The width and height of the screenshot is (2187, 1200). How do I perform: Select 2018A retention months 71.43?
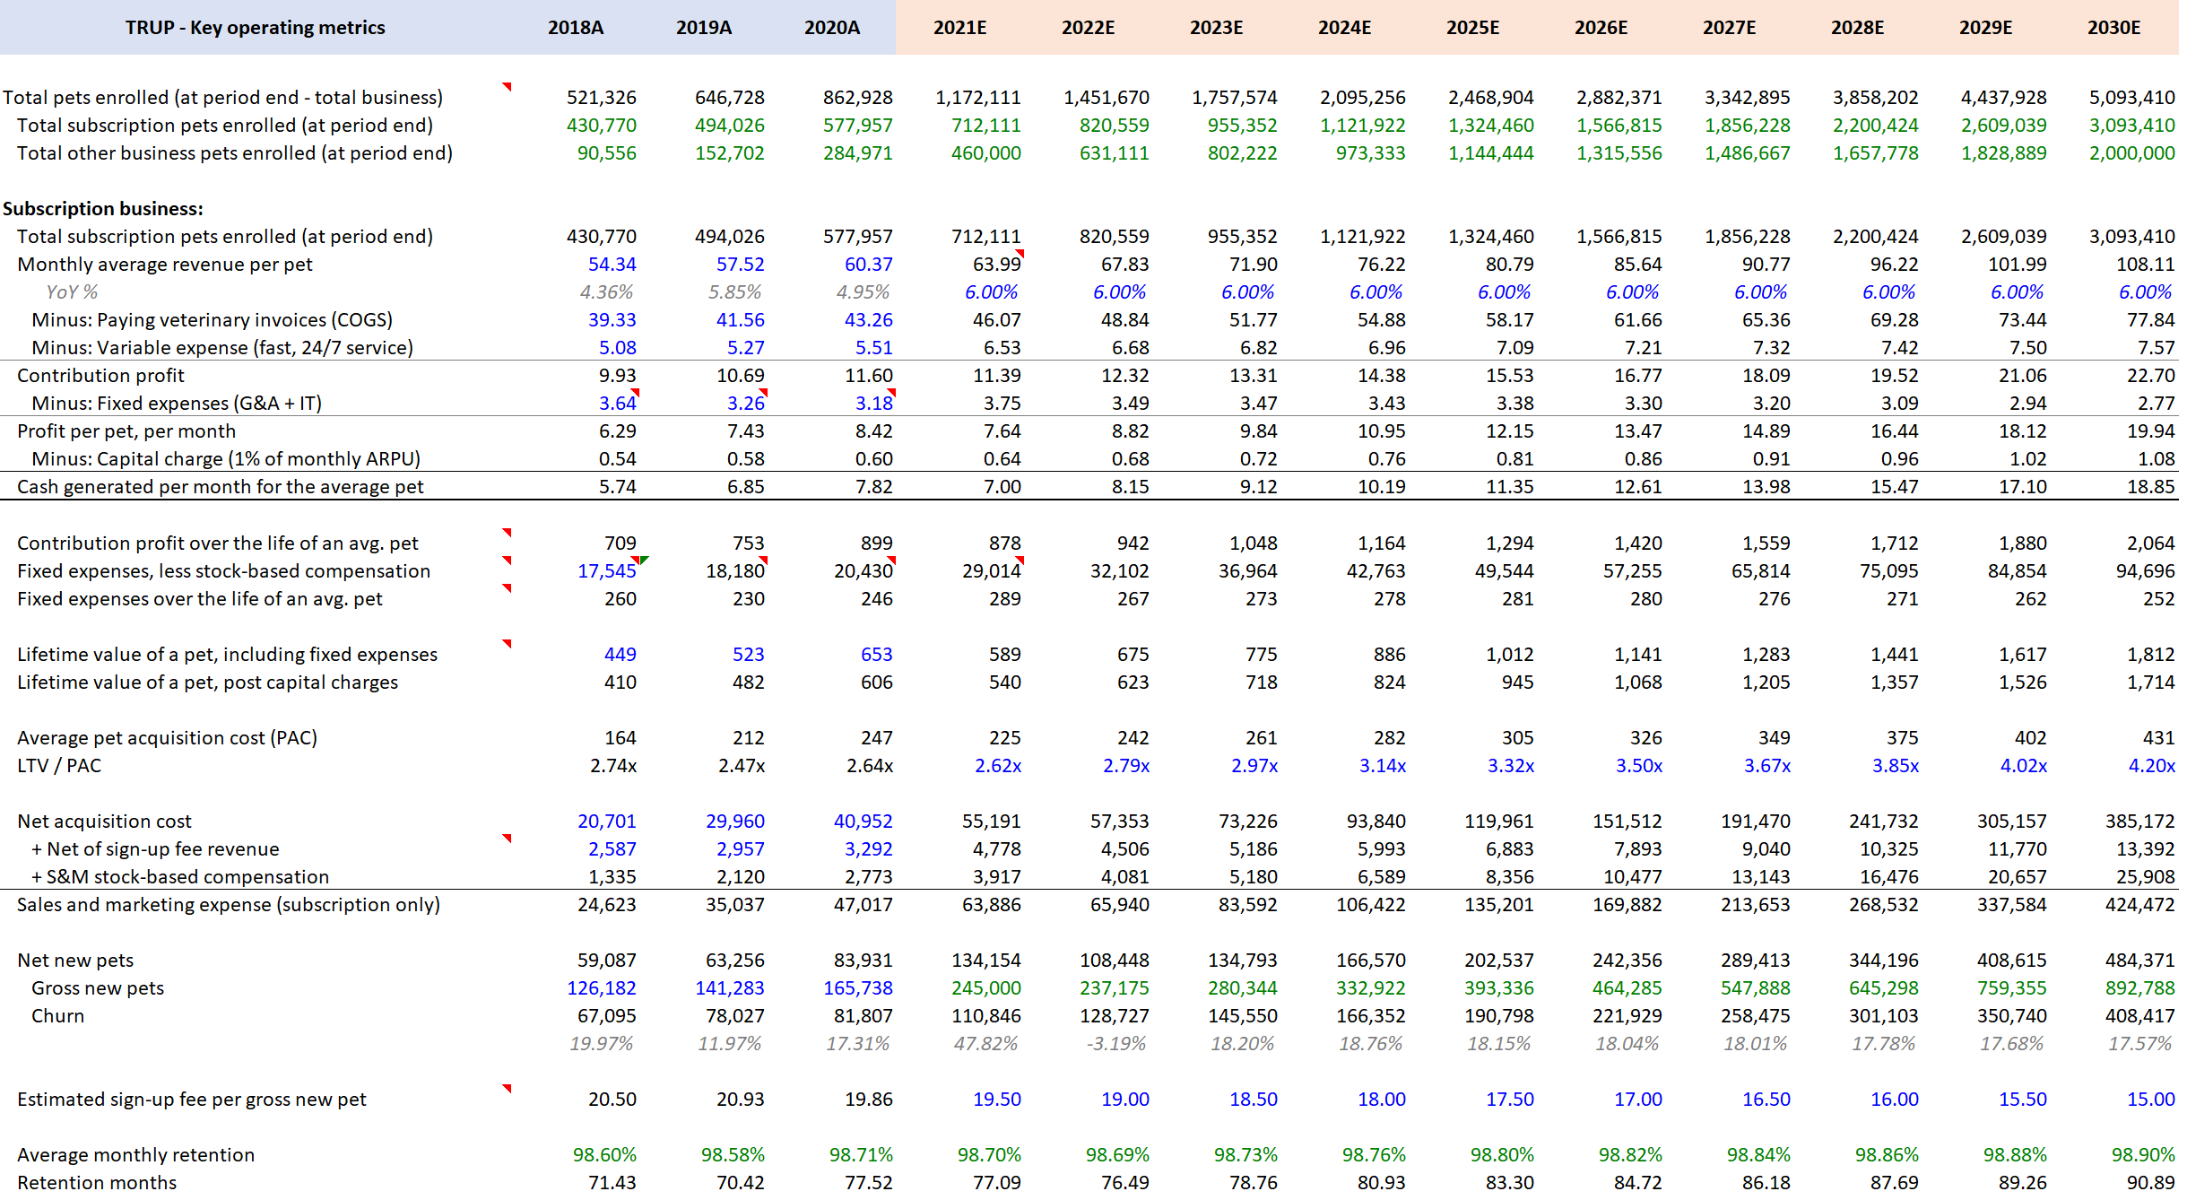[x=612, y=1182]
